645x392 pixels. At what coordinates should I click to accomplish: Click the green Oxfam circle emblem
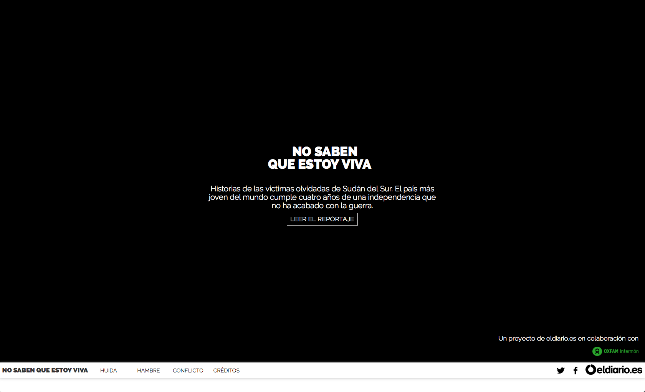(597, 351)
